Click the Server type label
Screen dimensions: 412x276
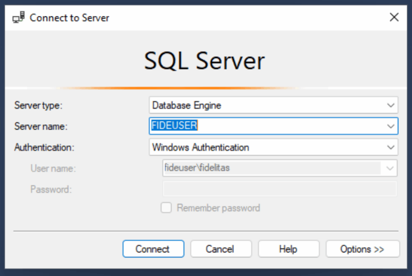pyautogui.click(x=38, y=106)
